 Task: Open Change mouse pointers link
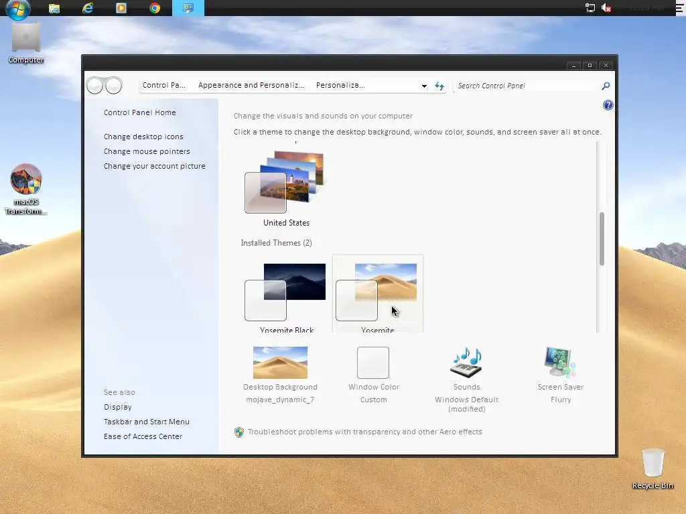coord(147,151)
